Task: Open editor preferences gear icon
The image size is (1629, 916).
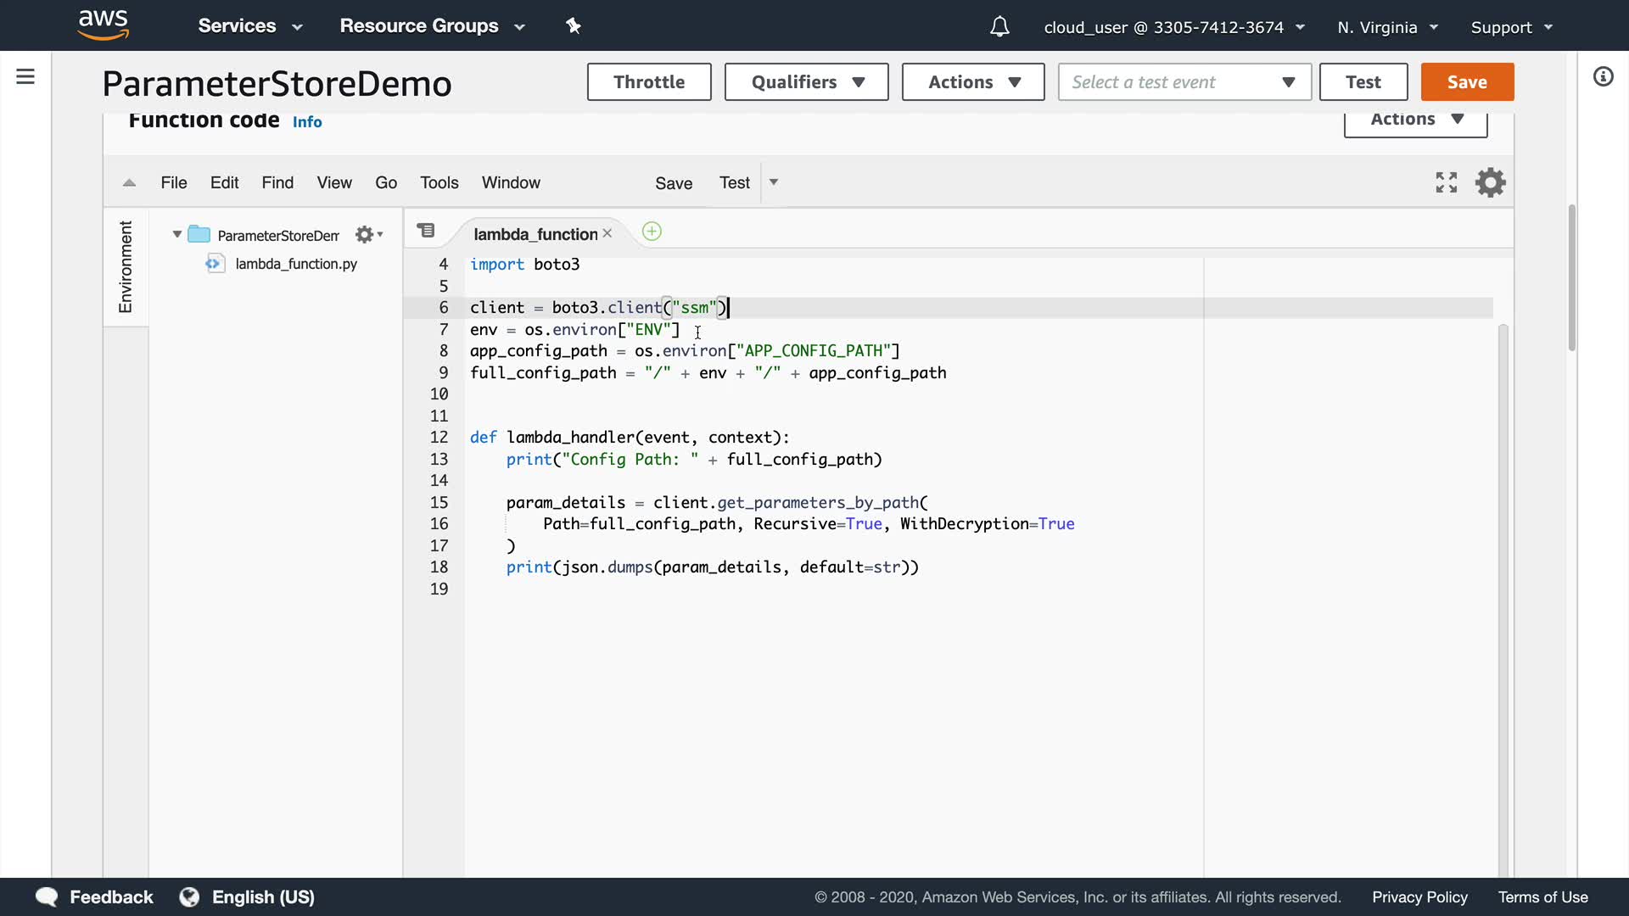Action: (1490, 182)
